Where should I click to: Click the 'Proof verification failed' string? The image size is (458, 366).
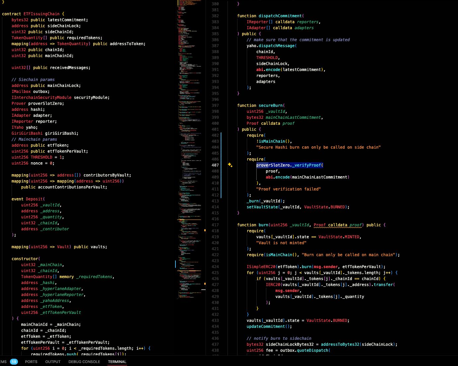(289, 189)
